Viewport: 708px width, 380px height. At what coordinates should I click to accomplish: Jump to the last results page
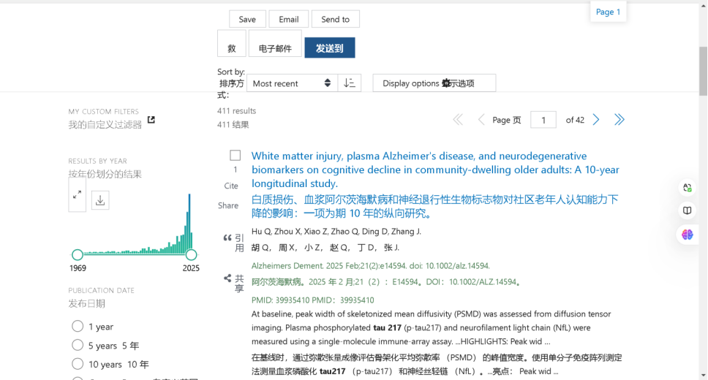[x=619, y=120]
